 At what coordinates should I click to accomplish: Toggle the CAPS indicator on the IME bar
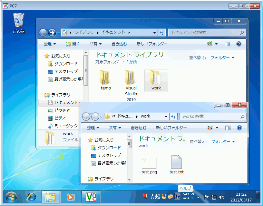tap(185, 194)
